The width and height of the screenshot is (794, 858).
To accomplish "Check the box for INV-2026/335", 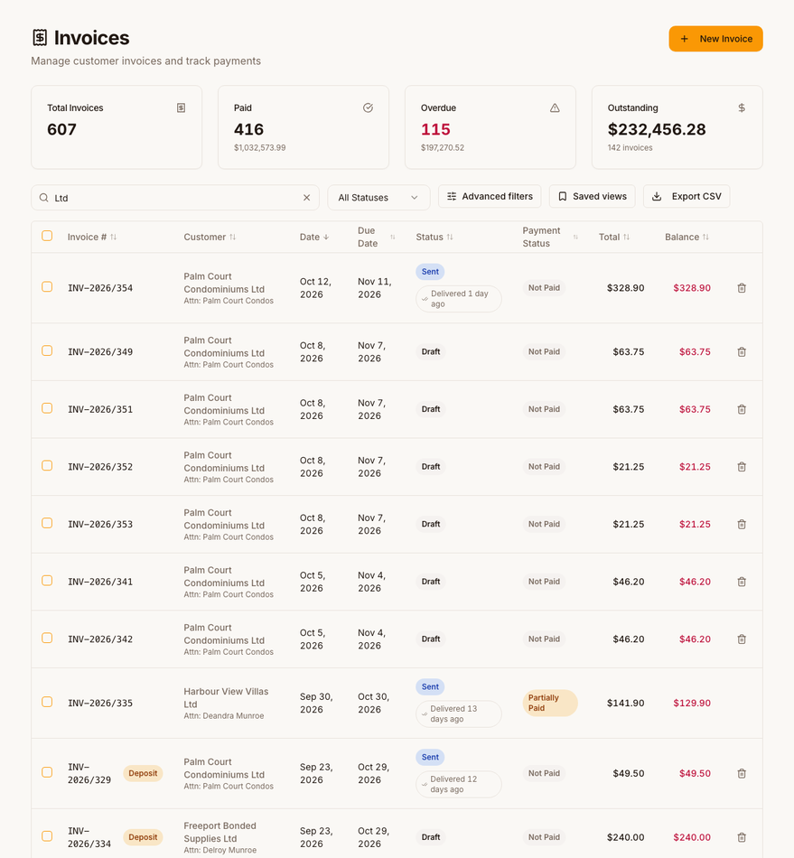I will pos(47,702).
